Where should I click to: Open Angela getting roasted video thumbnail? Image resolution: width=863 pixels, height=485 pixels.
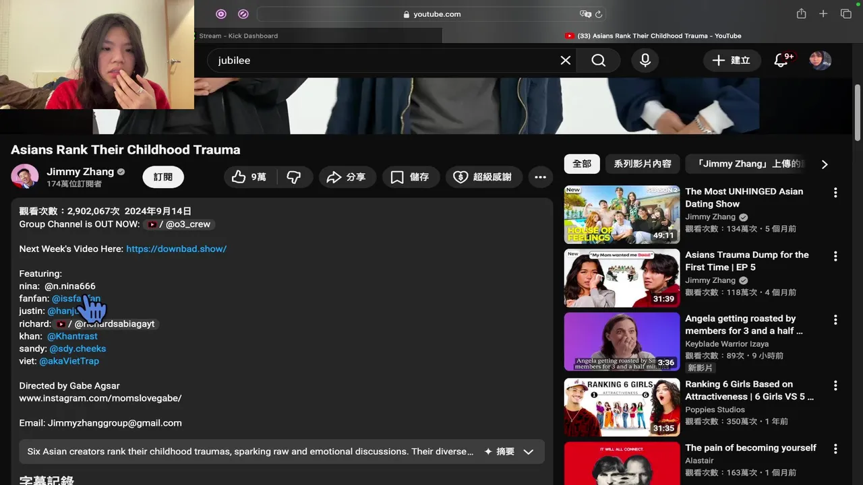[x=622, y=342]
